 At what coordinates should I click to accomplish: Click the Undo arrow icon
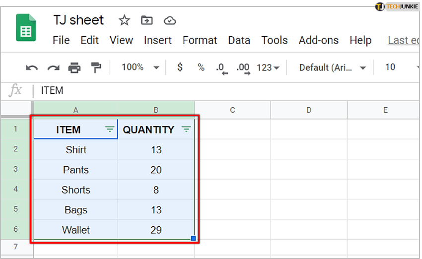pos(32,67)
